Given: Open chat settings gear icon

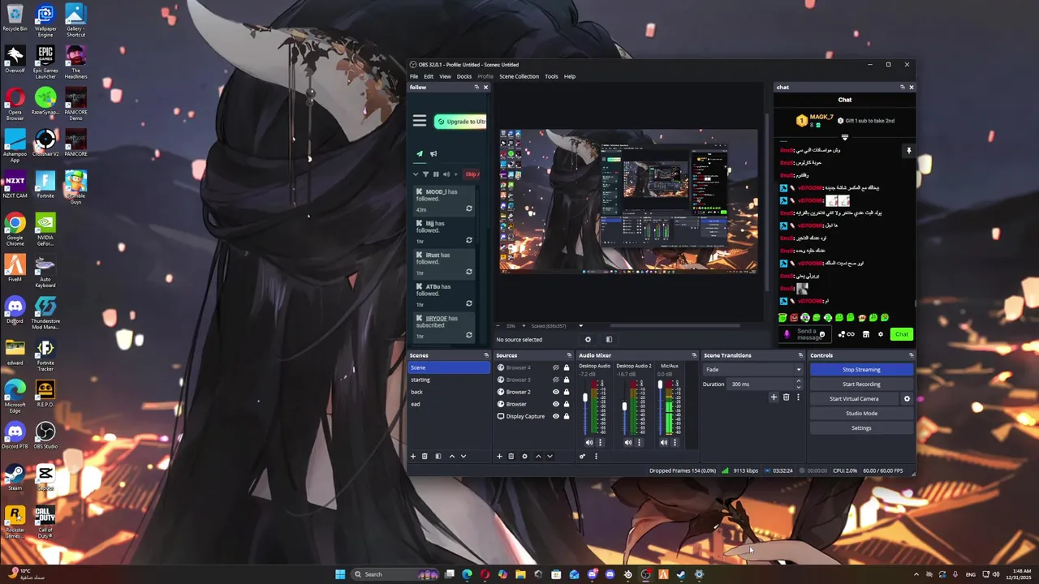Looking at the screenshot, I should 880,334.
